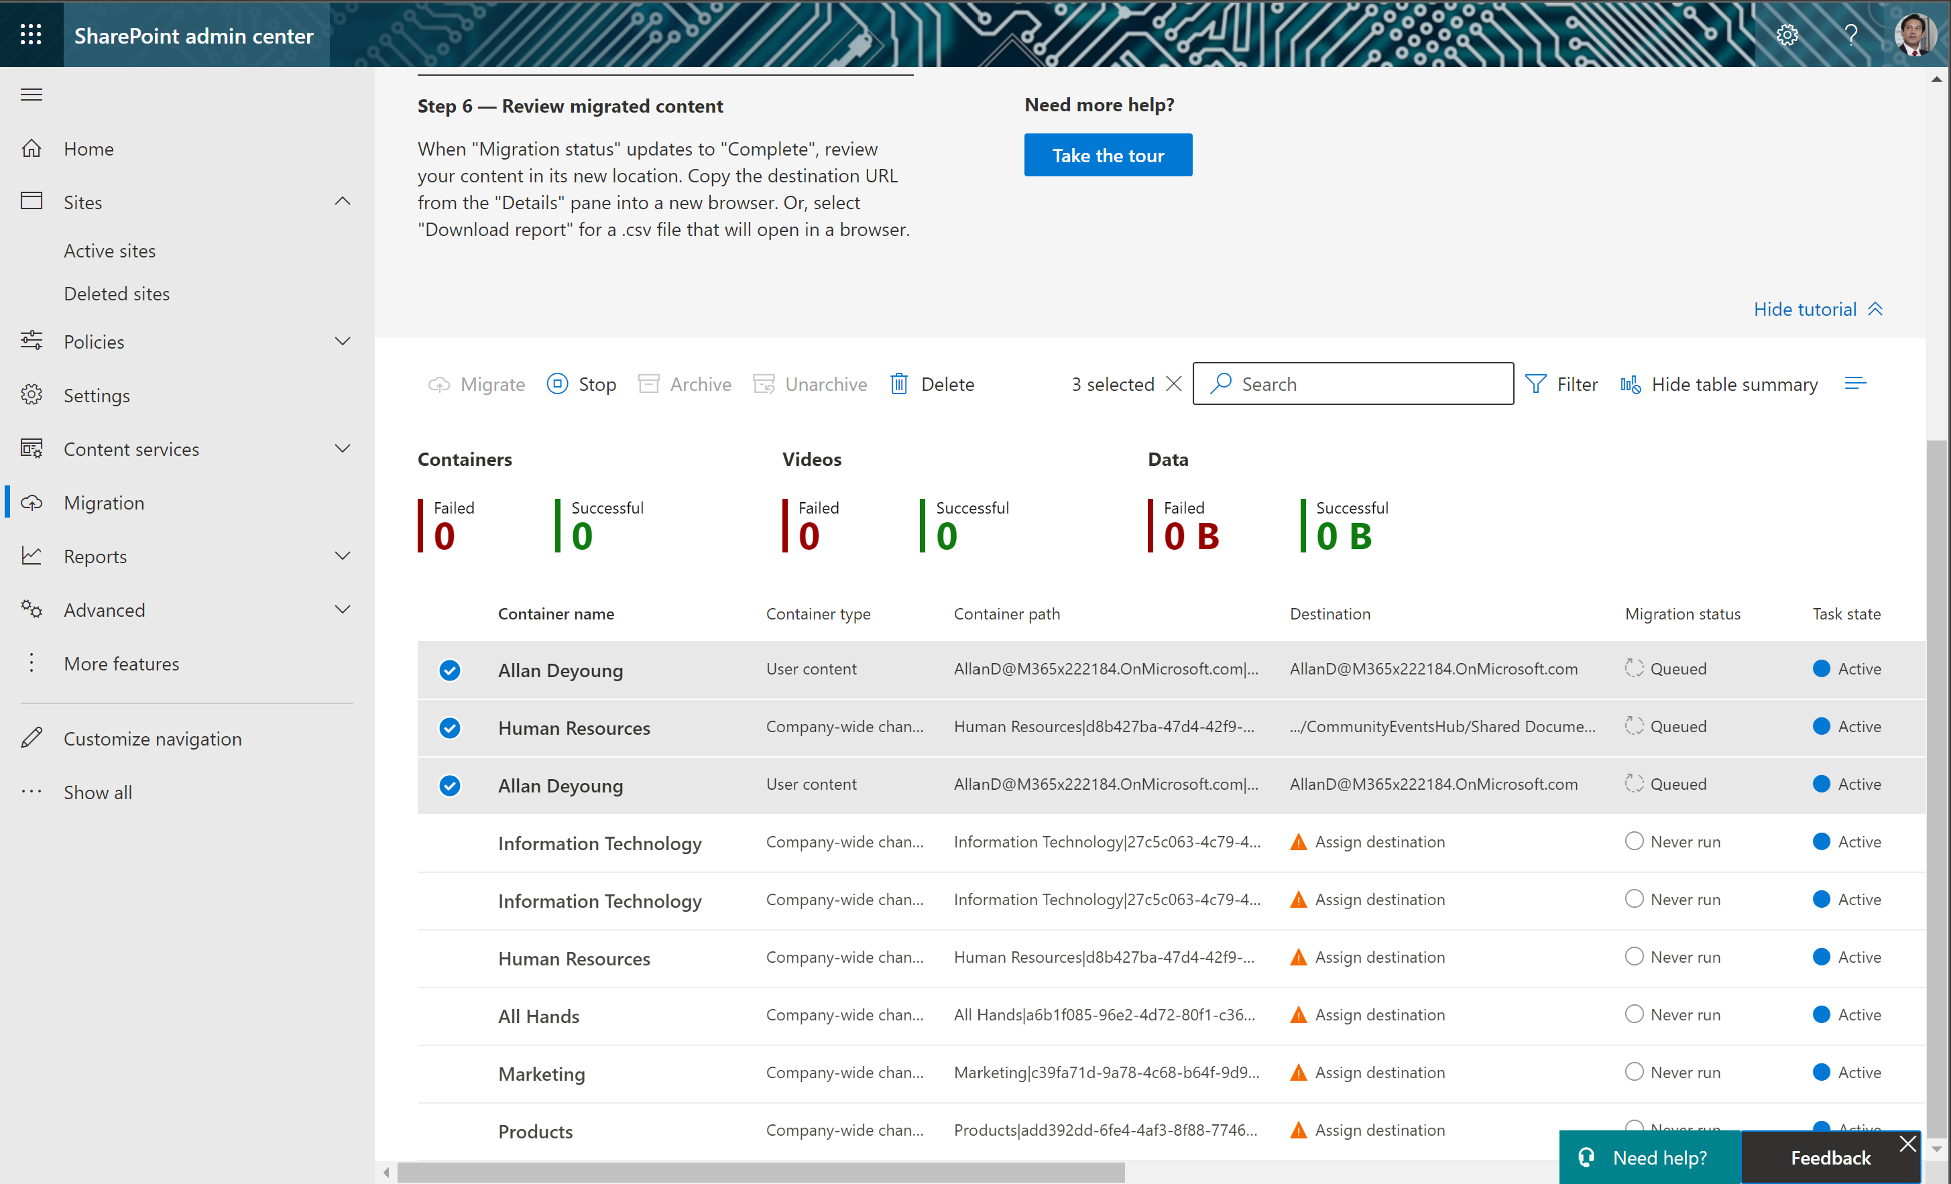Open the Filter funnel icon

1535,384
